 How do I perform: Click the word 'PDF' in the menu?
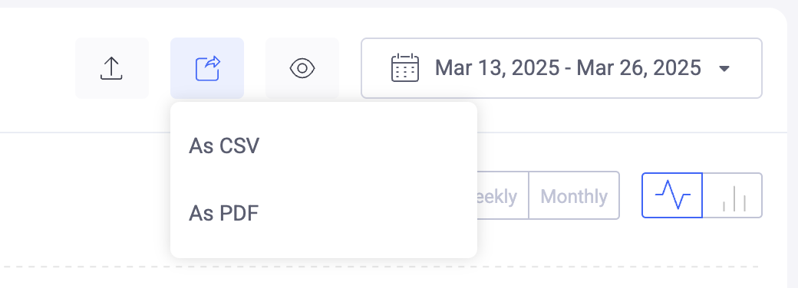pyautogui.click(x=239, y=214)
